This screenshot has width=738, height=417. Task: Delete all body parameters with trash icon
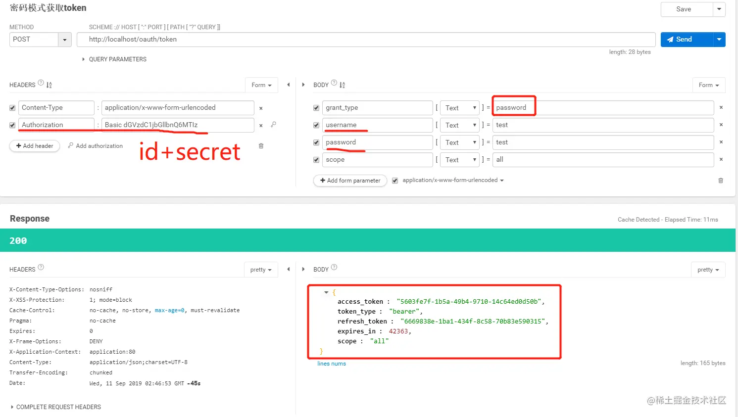click(721, 181)
